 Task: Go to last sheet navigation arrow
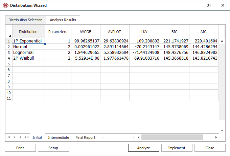click(x=27, y=137)
